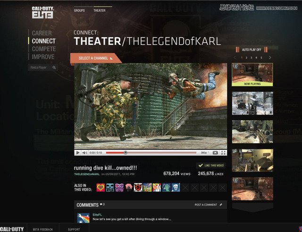
Task: Select Connect in the side menu
Action: point(44,41)
